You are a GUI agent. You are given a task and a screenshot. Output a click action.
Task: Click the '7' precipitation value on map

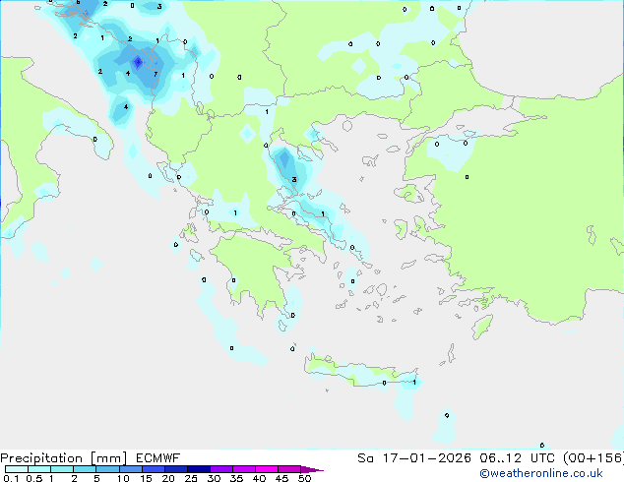pos(156,74)
